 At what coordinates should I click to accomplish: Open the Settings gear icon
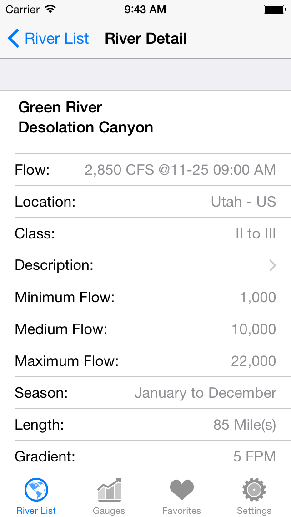tap(254, 490)
